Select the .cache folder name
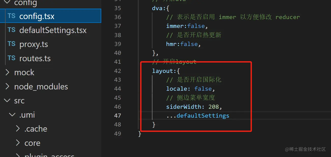The width and height of the screenshot is (331, 157). pyautogui.click(x=36, y=129)
